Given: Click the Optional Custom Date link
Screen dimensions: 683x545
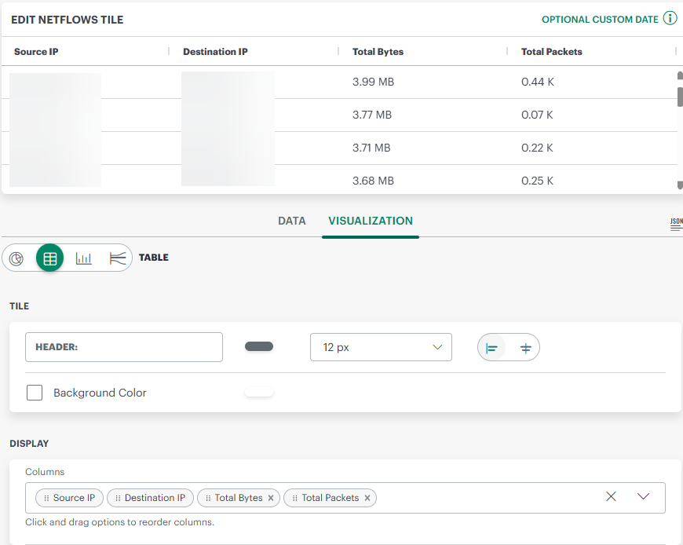Looking at the screenshot, I should 600,20.
